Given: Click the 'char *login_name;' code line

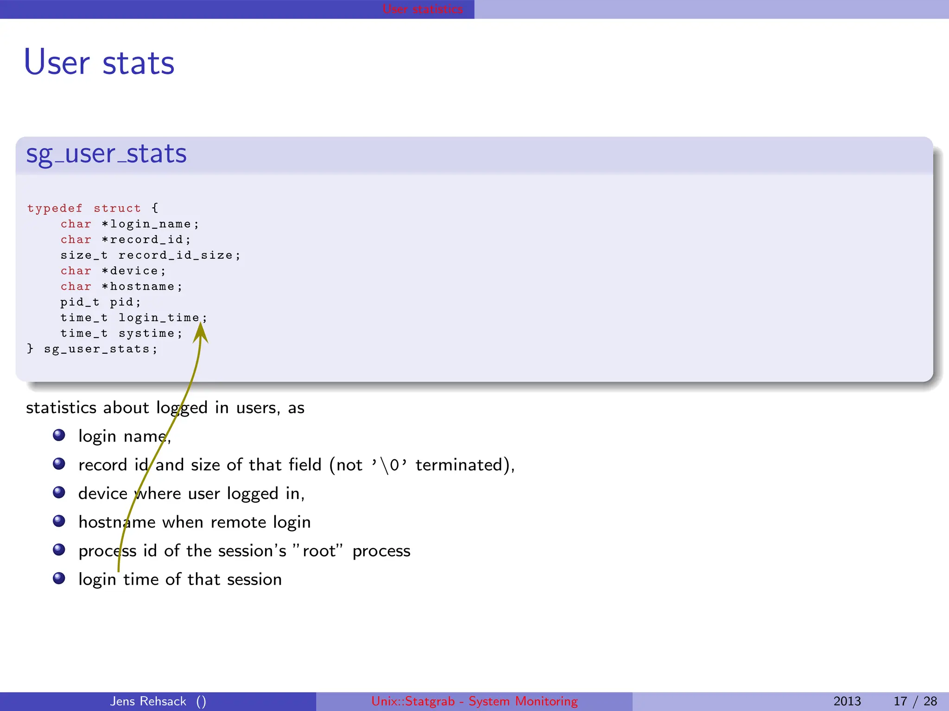Looking at the screenshot, I should (x=130, y=224).
